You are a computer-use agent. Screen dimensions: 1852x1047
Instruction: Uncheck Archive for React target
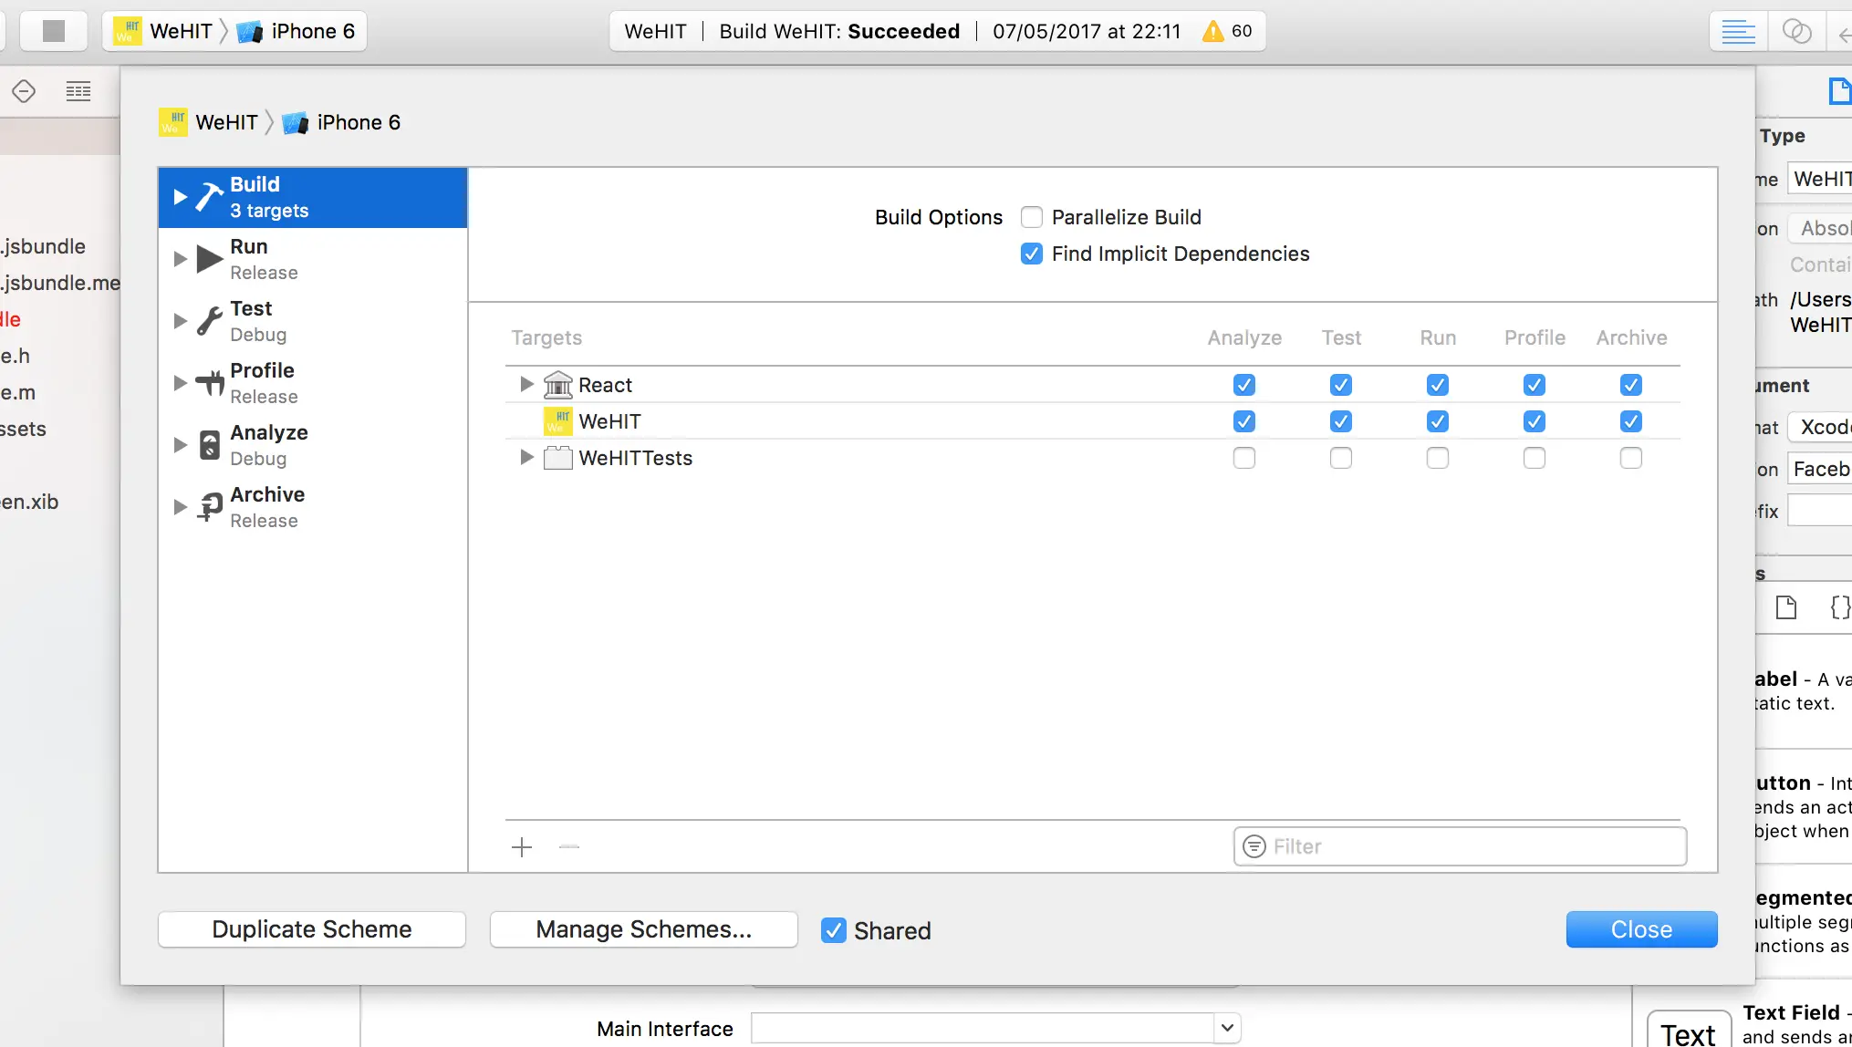click(1631, 385)
